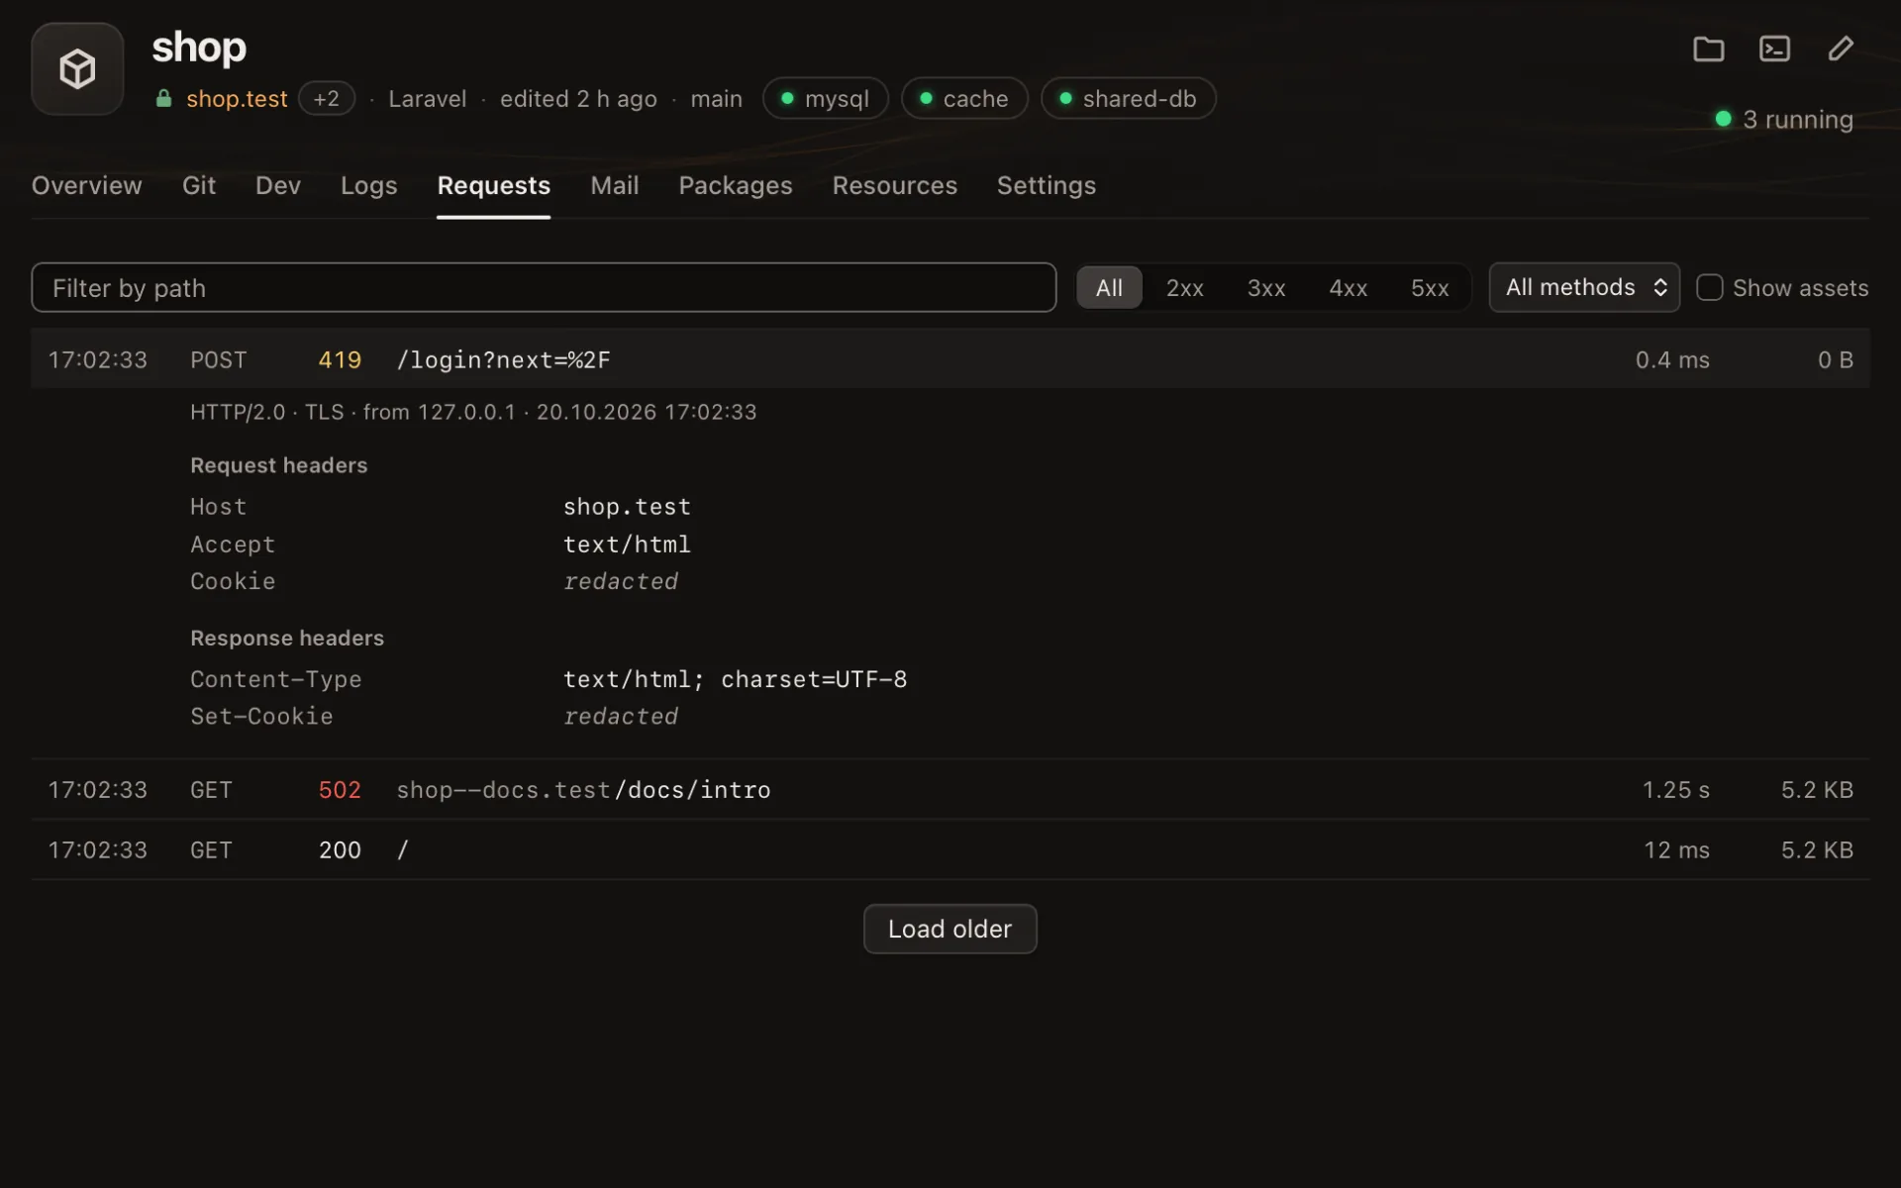Viewport: 1901px width, 1188px height.
Task: Click the shared-db service badge
Action: click(x=1128, y=99)
